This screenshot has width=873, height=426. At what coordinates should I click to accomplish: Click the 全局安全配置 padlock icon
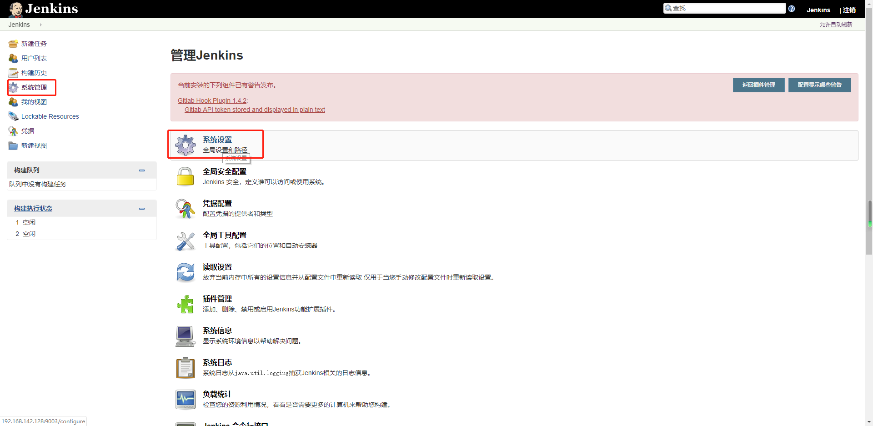[186, 176]
